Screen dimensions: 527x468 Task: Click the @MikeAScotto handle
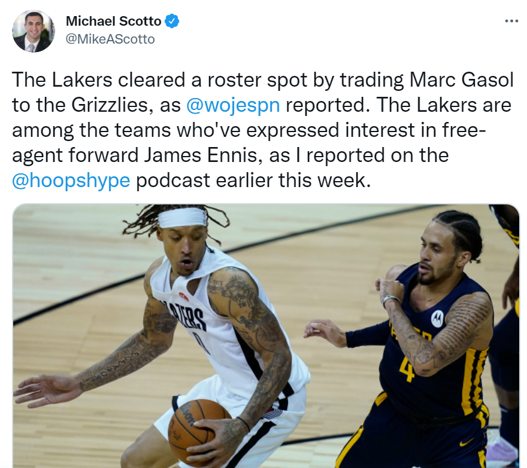110,39
